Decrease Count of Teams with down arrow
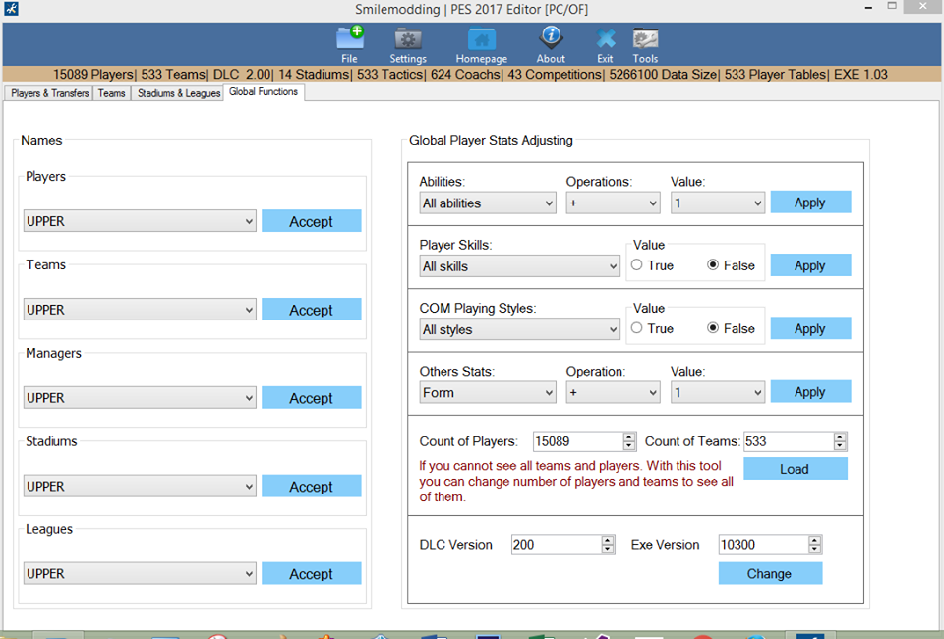This screenshot has height=639, width=944. point(841,446)
